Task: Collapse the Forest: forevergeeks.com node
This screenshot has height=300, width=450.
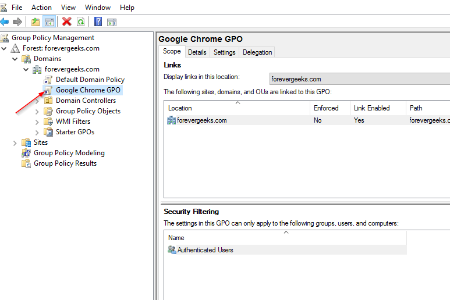Action: (4, 48)
